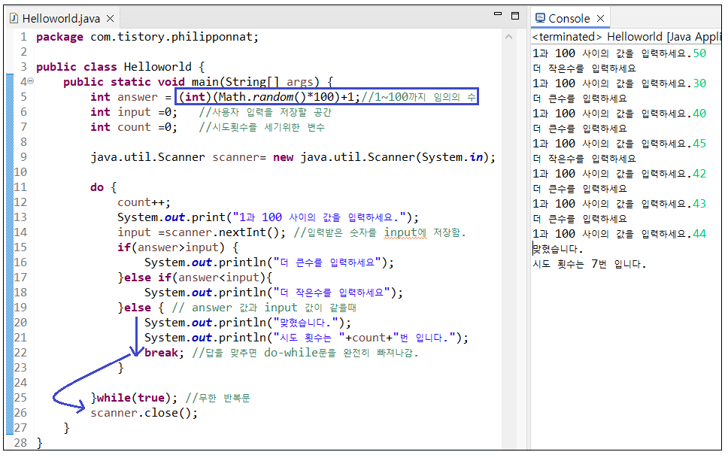This screenshot has width=728, height=458.
Task: Select the Helloworld.java editor tab
Action: pyautogui.click(x=61, y=19)
